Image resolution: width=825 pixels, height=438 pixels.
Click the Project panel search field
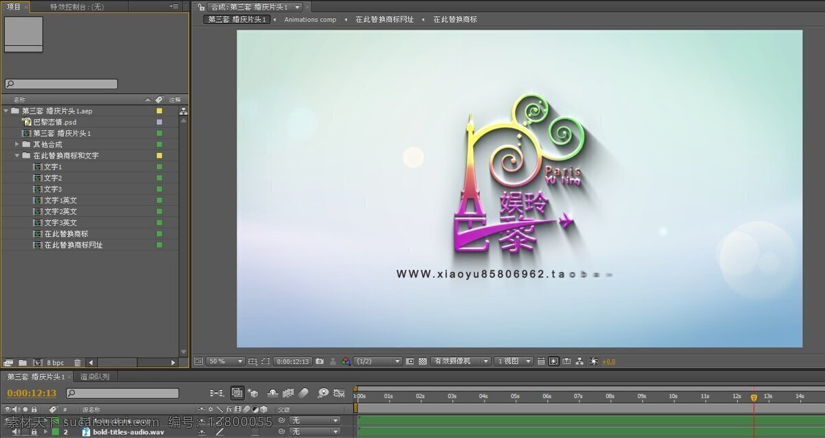click(61, 84)
